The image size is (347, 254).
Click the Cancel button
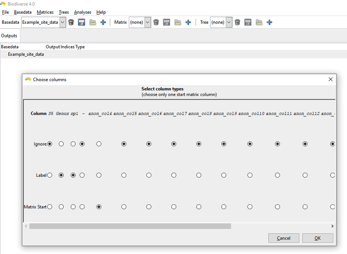click(283, 238)
